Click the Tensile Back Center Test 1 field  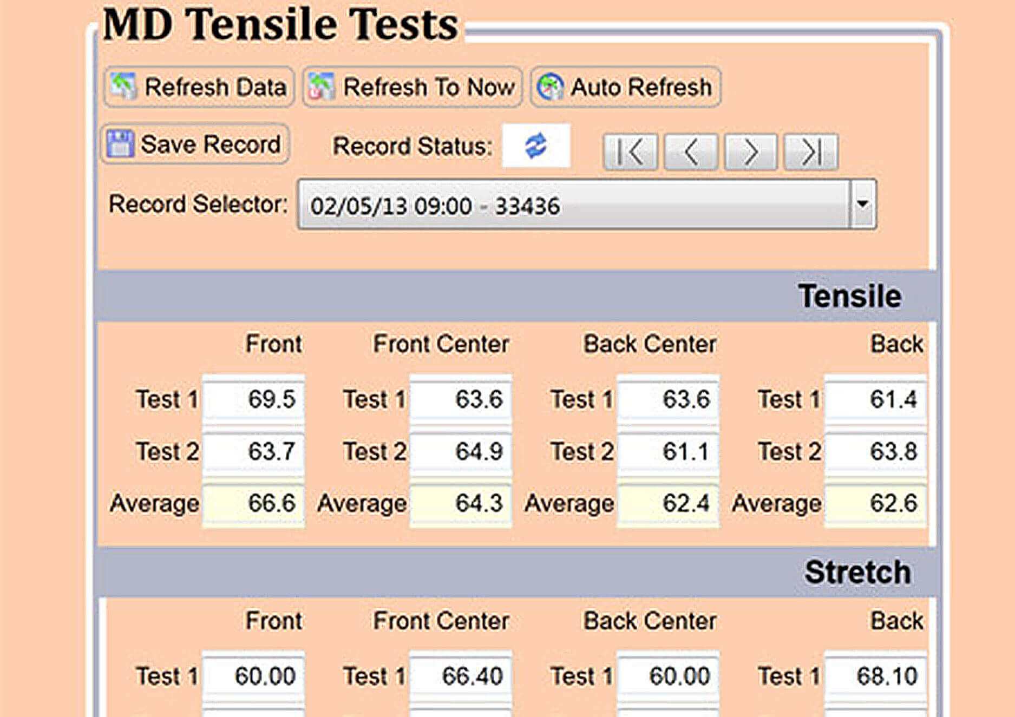pos(668,399)
